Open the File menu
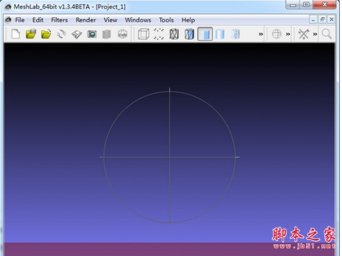This screenshot has height=256, width=342. pos(19,20)
